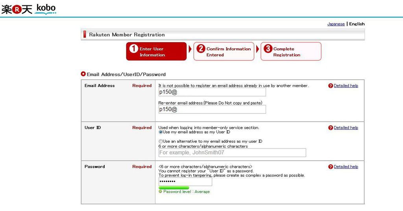Screen dimensions: 403x211
Task: Select the English language option
Action: coord(357,24)
